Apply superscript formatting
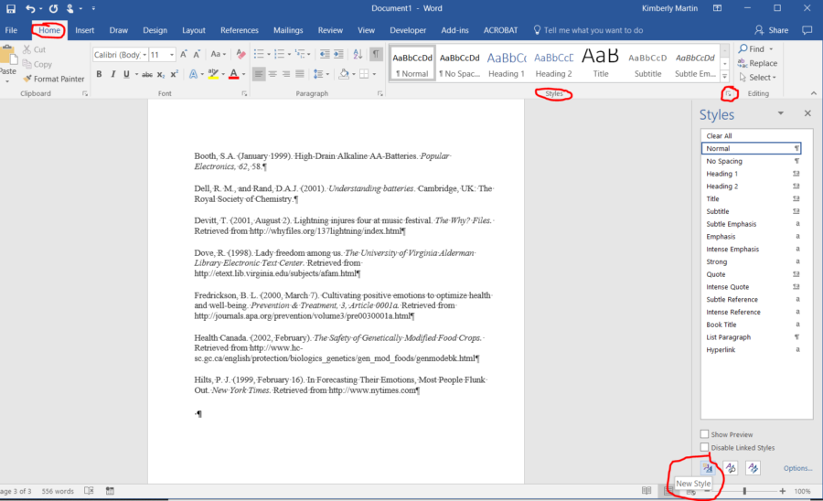Viewport: 823px width, 501px height. click(x=175, y=74)
